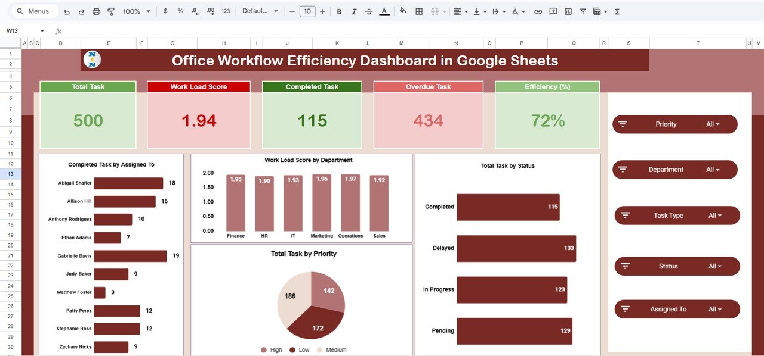Toggle strikethrough formatting
Image resolution: width=764 pixels, height=356 pixels.
tap(369, 11)
